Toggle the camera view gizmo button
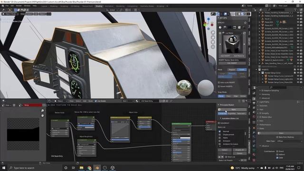 coord(213,42)
